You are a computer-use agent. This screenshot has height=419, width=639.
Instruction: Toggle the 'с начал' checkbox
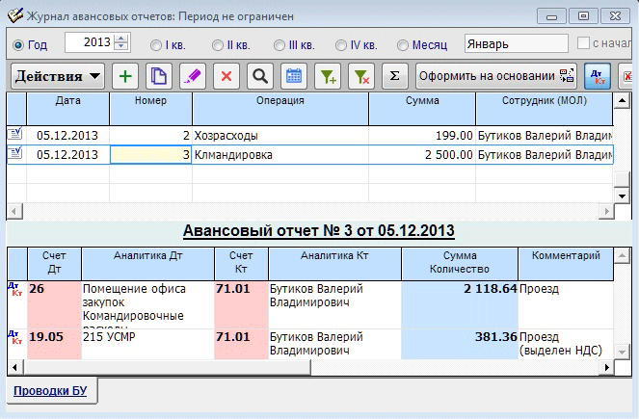(x=583, y=42)
